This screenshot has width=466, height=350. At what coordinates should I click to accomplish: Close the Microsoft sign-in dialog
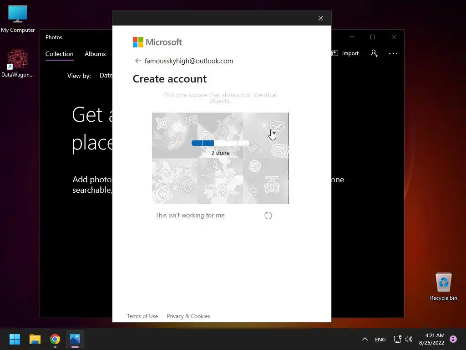tap(321, 18)
